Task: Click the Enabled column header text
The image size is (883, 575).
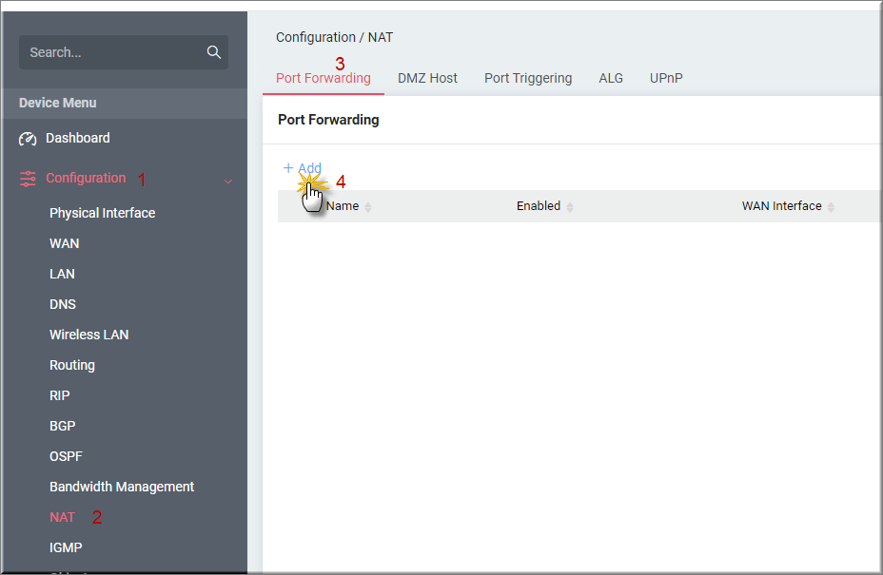Action: (539, 206)
